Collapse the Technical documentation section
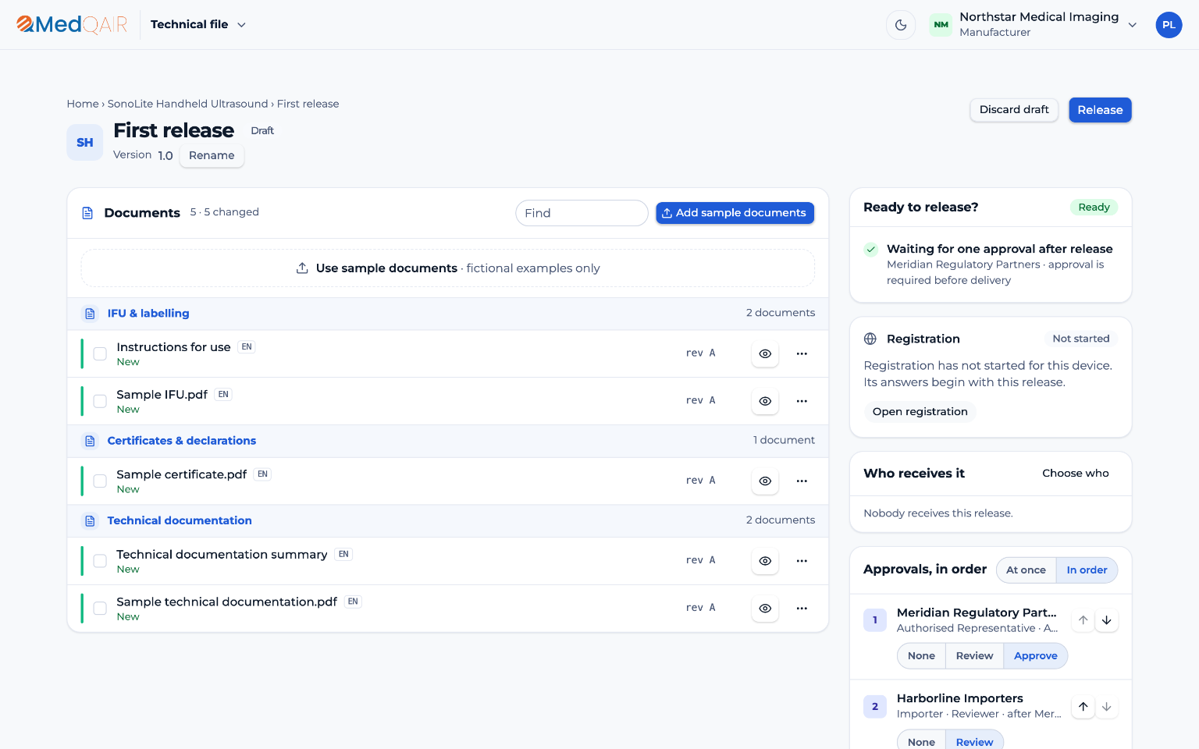 pyautogui.click(x=448, y=520)
